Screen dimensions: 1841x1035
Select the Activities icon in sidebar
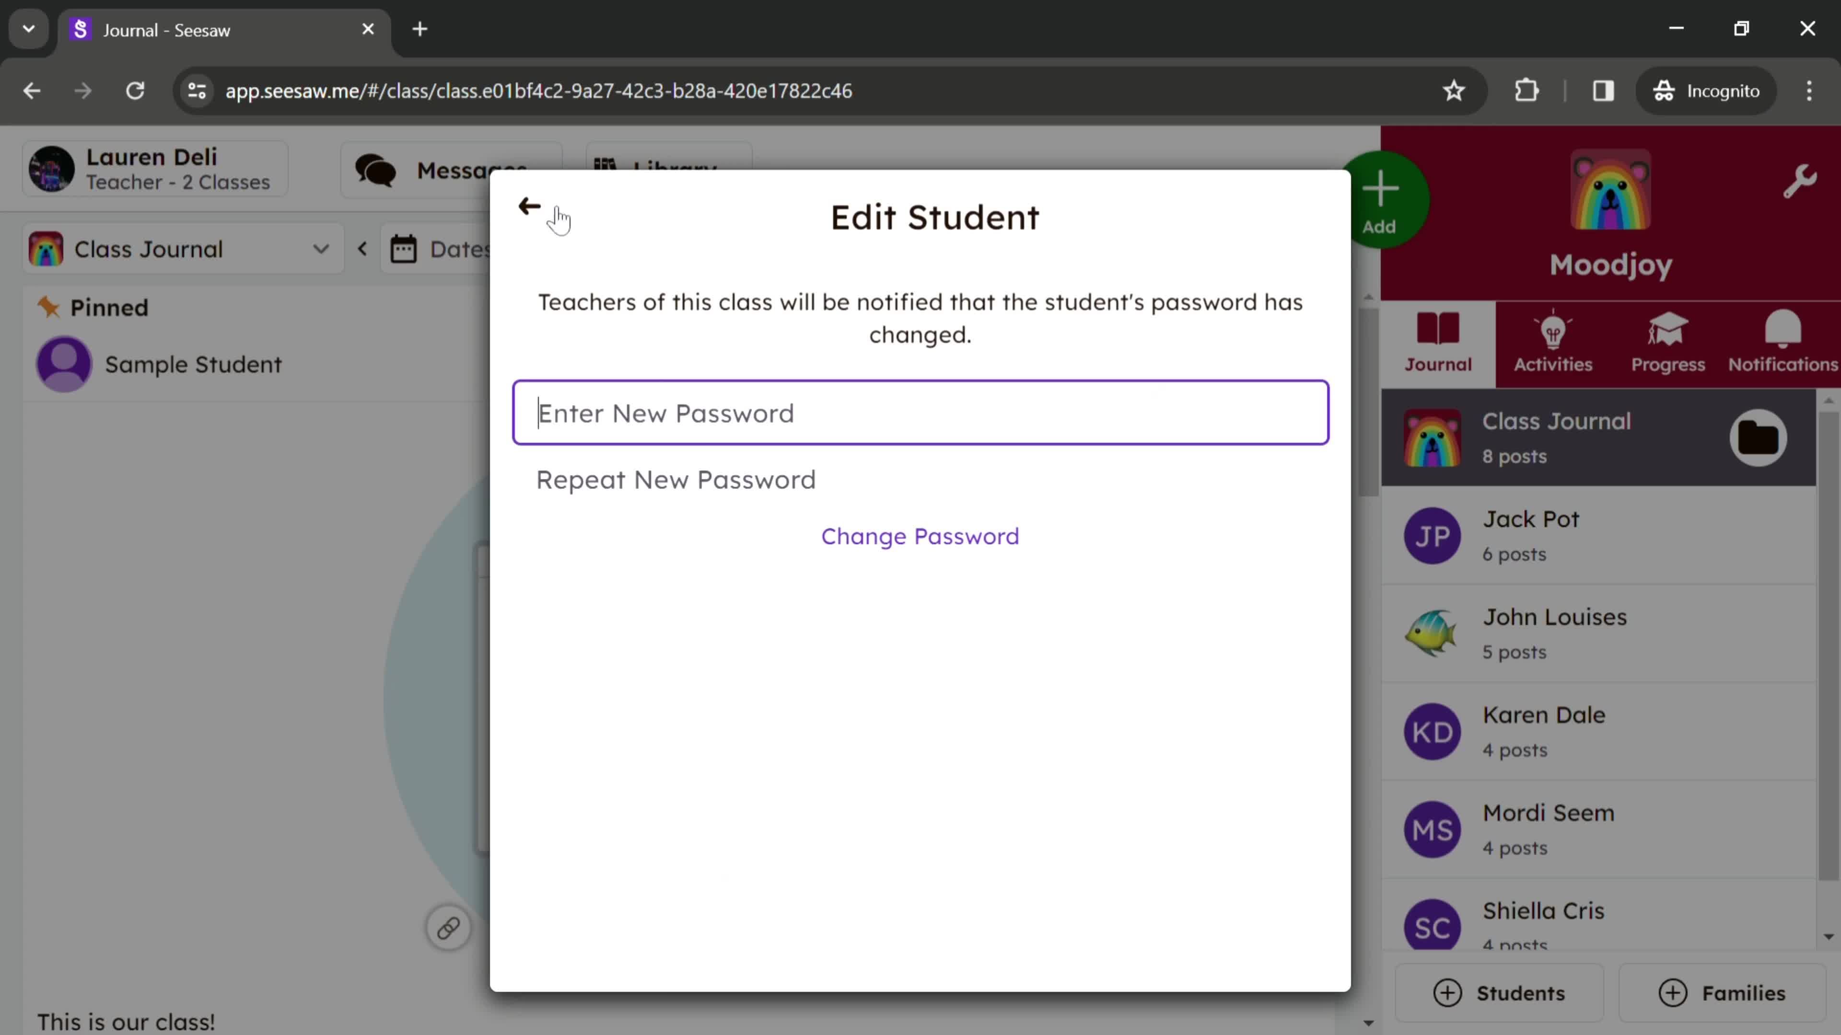point(1553,341)
